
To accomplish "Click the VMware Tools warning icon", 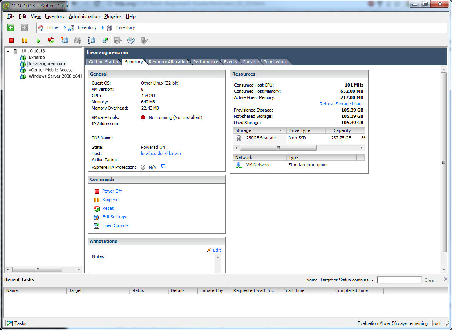I will tap(143, 117).
